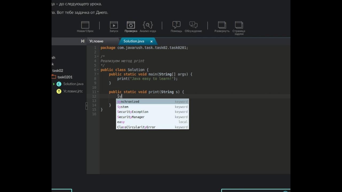Collapse the file tree panel arrow
This screenshot has height=192, width=342.
pos(83,41)
